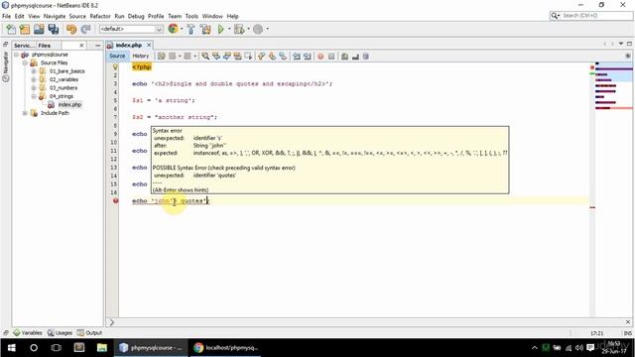This screenshot has width=635, height=357.
Task: Click the Save All toolbar icon
Action: click(x=54, y=29)
